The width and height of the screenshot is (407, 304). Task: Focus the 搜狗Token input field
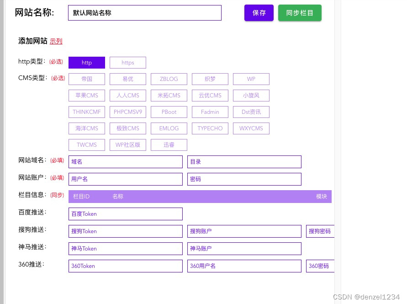point(126,231)
